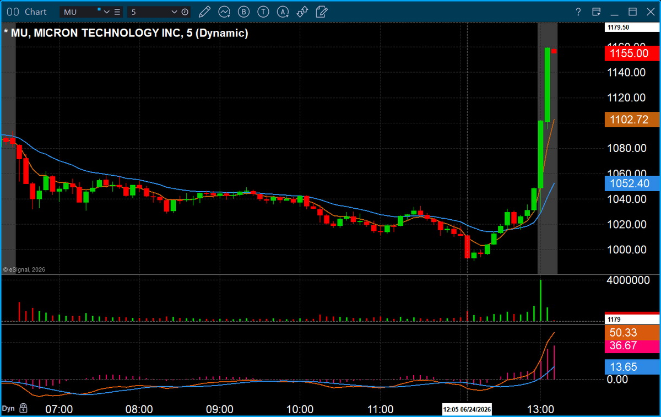Open the circled A dropdown icon
The height and width of the screenshot is (417, 661).
(283, 12)
